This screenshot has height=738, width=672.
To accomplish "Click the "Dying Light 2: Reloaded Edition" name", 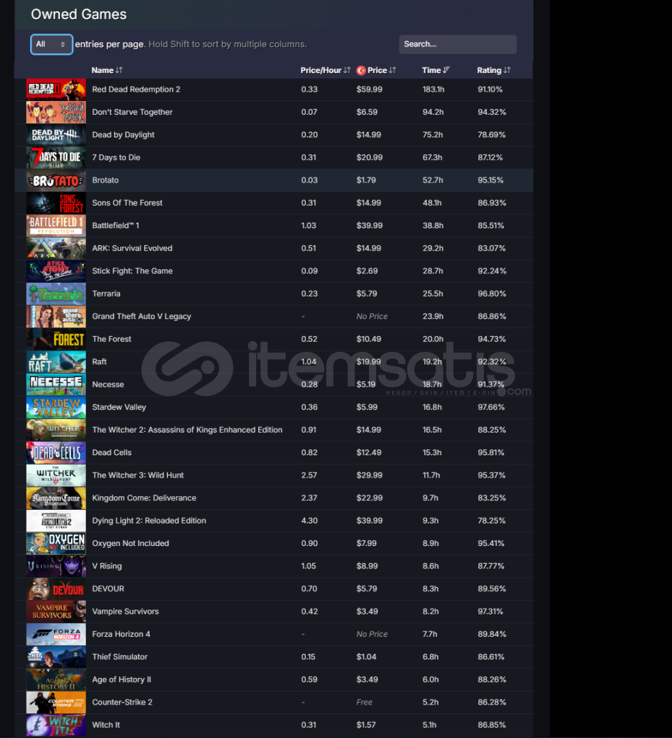I will coord(149,521).
